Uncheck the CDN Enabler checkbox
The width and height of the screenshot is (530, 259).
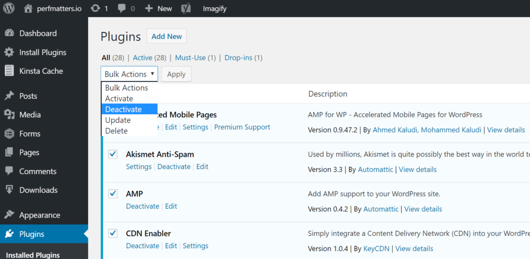(x=113, y=233)
